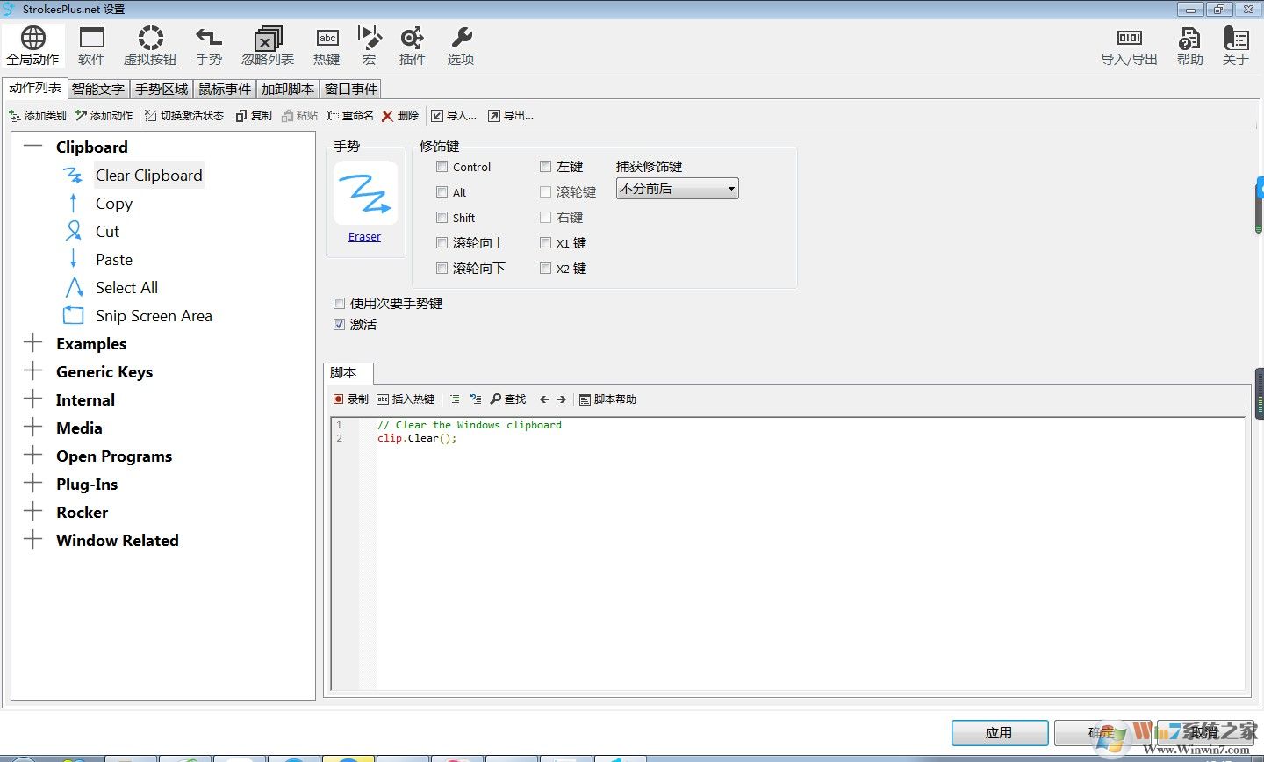Click the 帮助 (Help) icon
This screenshot has width=1264, height=762.
click(x=1189, y=46)
